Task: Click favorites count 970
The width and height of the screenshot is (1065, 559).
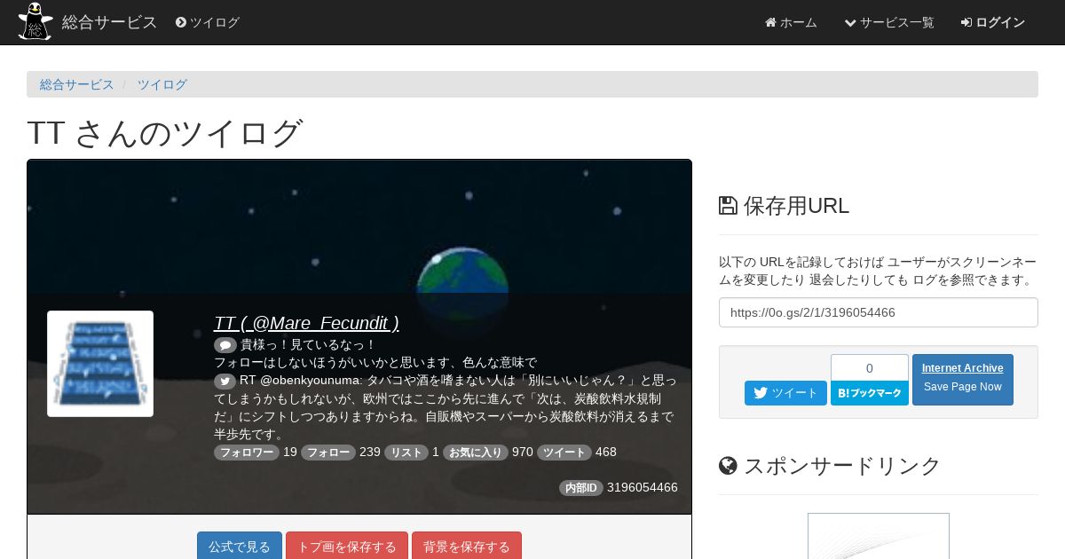Action: (x=523, y=453)
